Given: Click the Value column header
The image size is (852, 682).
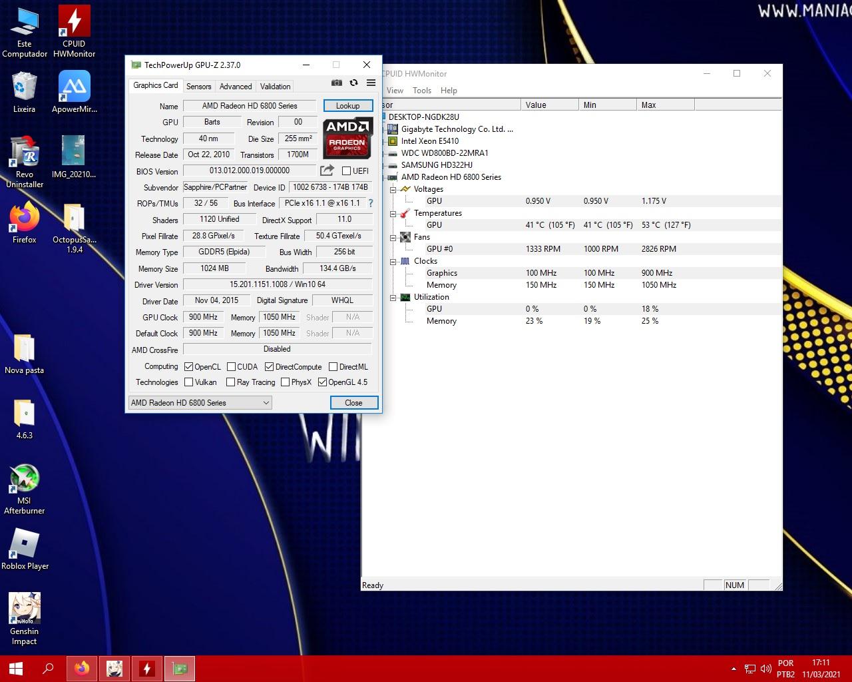Looking at the screenshot, I should (x=550, y=105).
